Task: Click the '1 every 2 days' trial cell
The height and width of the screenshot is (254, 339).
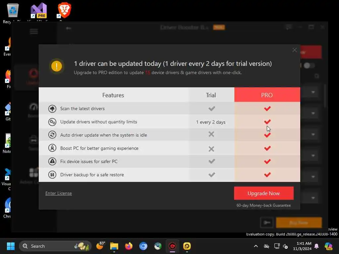Action: click(x=211, y=122)
